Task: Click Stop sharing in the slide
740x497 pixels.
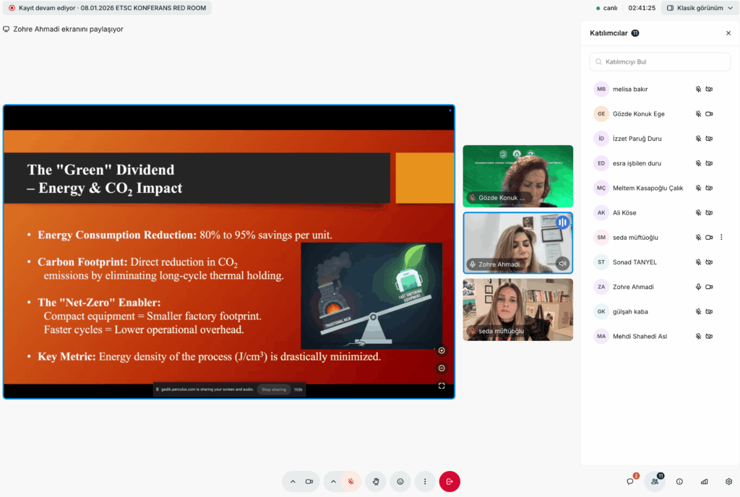Action: [x=274, y=389]
